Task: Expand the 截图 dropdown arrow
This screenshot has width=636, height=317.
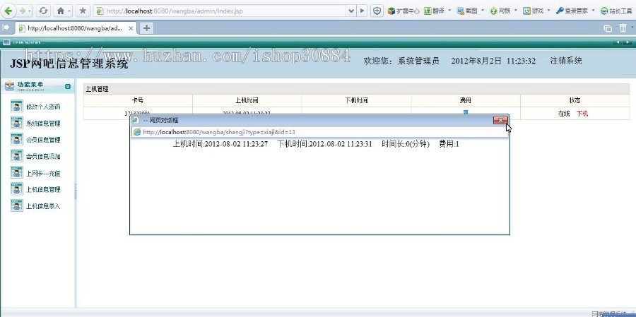Action: coord(482,11)
